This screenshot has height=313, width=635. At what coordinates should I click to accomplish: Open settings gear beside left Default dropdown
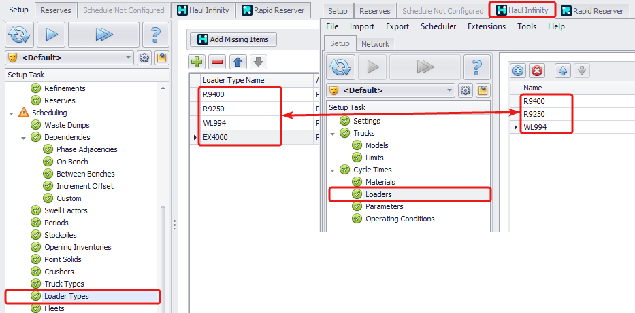(144, 58)
